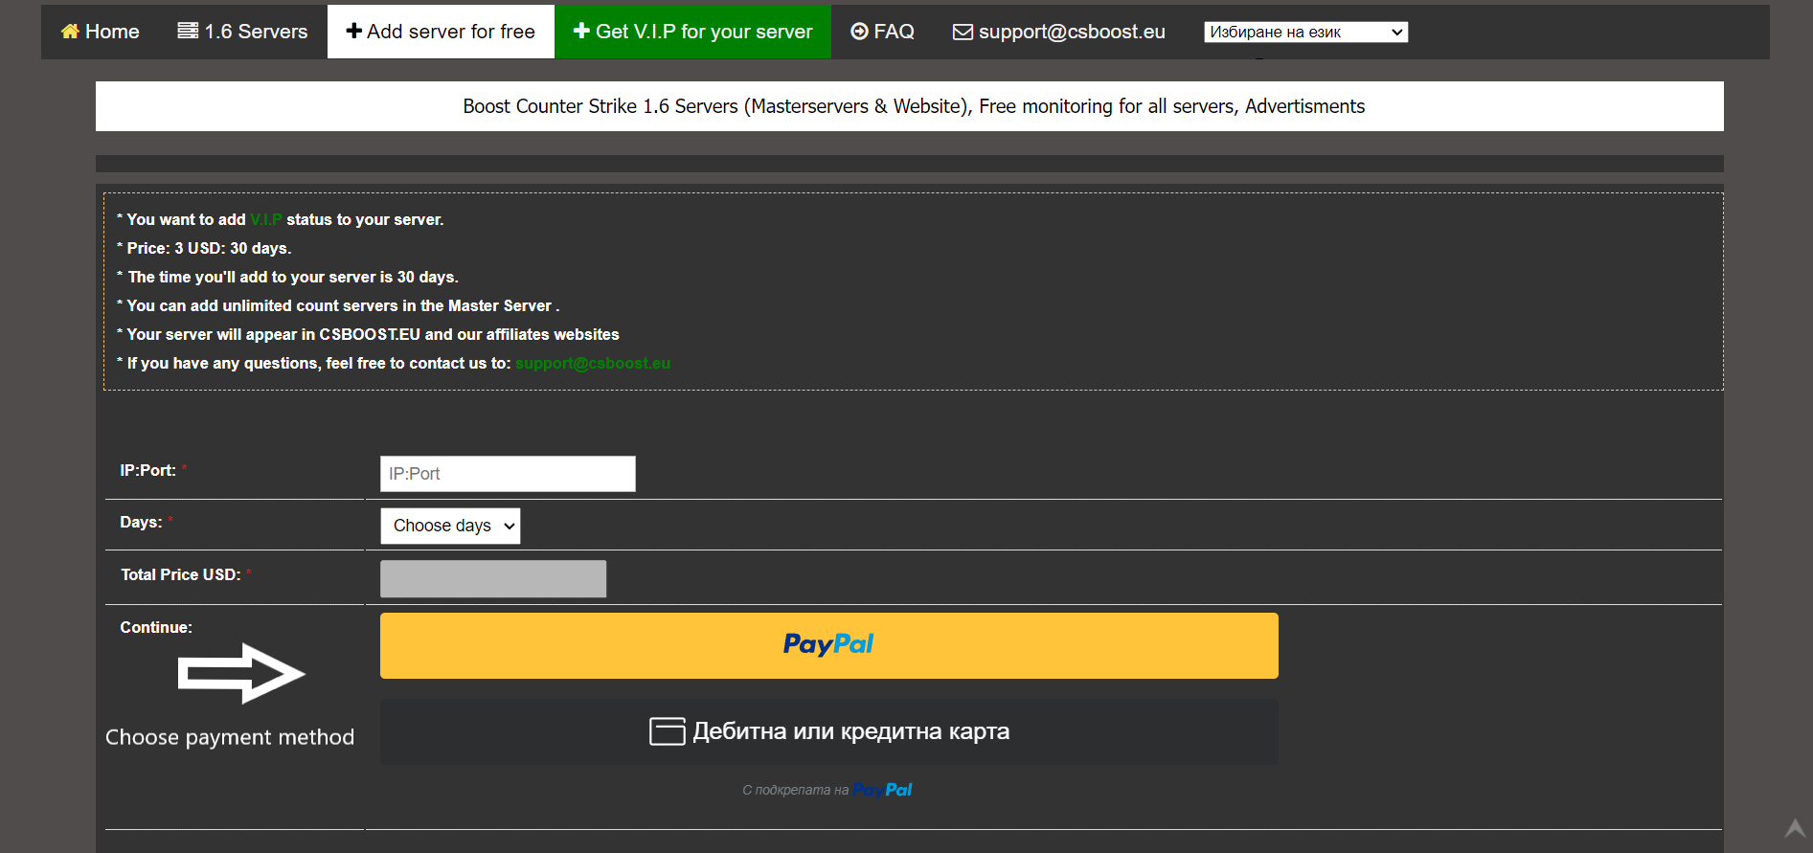Open the FAQ page
This screenshot has width=1813, height=853.
pos(882,32)
